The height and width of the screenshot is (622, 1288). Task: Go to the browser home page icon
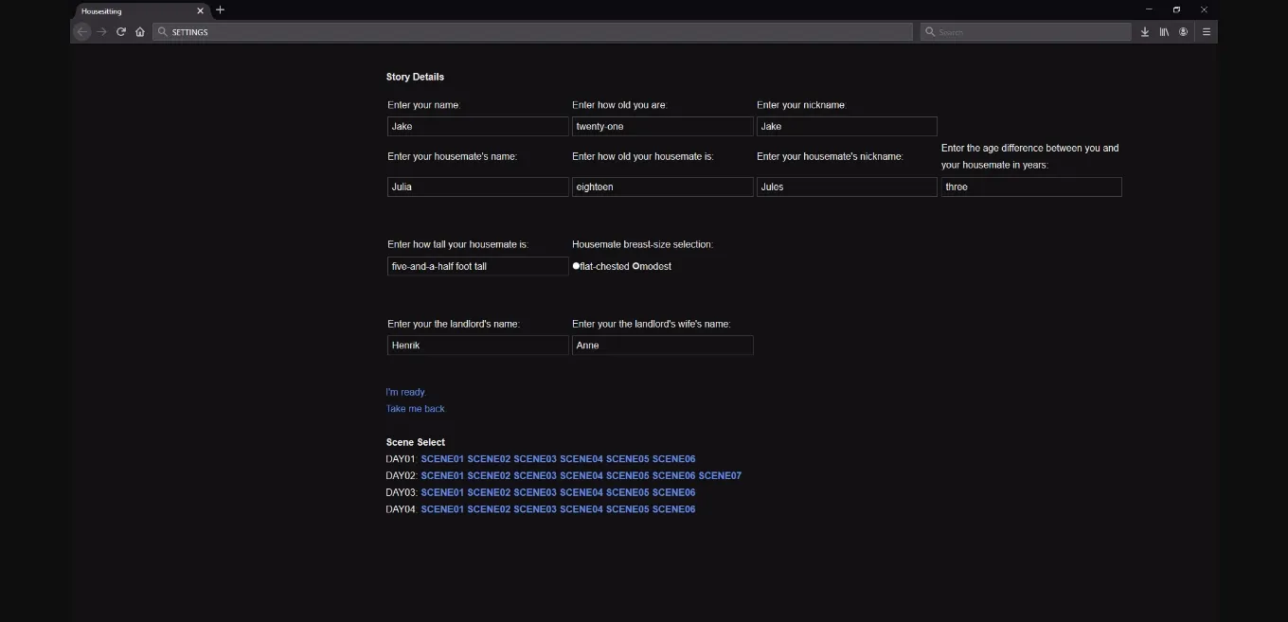pos(140,32)
